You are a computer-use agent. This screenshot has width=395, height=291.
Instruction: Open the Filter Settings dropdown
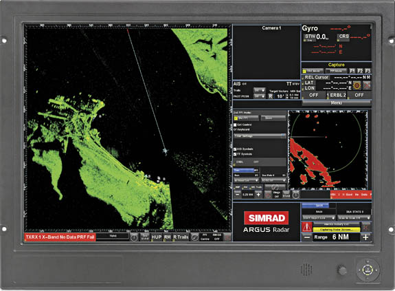(x=260, y=136)
